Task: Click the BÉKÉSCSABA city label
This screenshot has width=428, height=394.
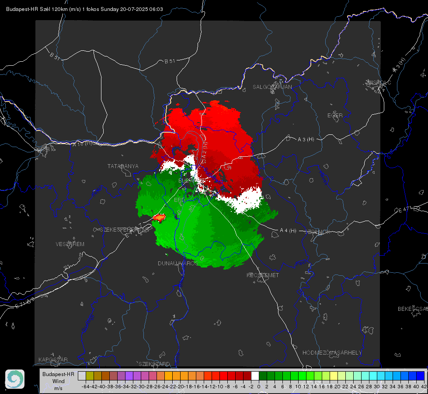Action: [413, 309]
